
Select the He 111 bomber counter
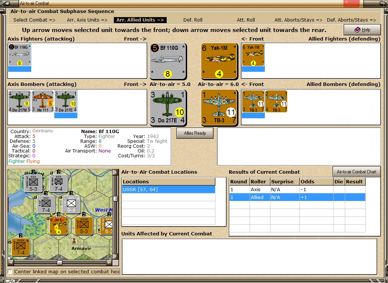tap(42, 102)
